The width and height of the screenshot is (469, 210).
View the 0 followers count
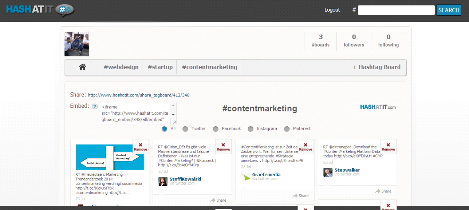(354, 40)
